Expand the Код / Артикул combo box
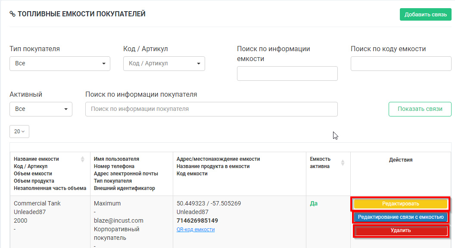The width and height of the screenshot is (455, 248). point(164,64)
